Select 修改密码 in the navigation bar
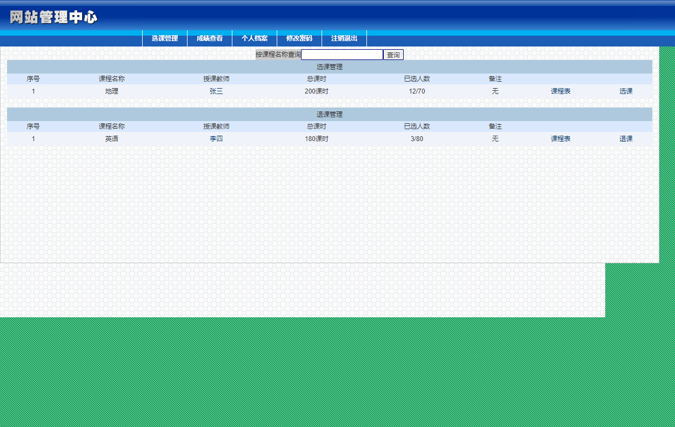Viewport: 675px width, 427px height. click(299, 38)
